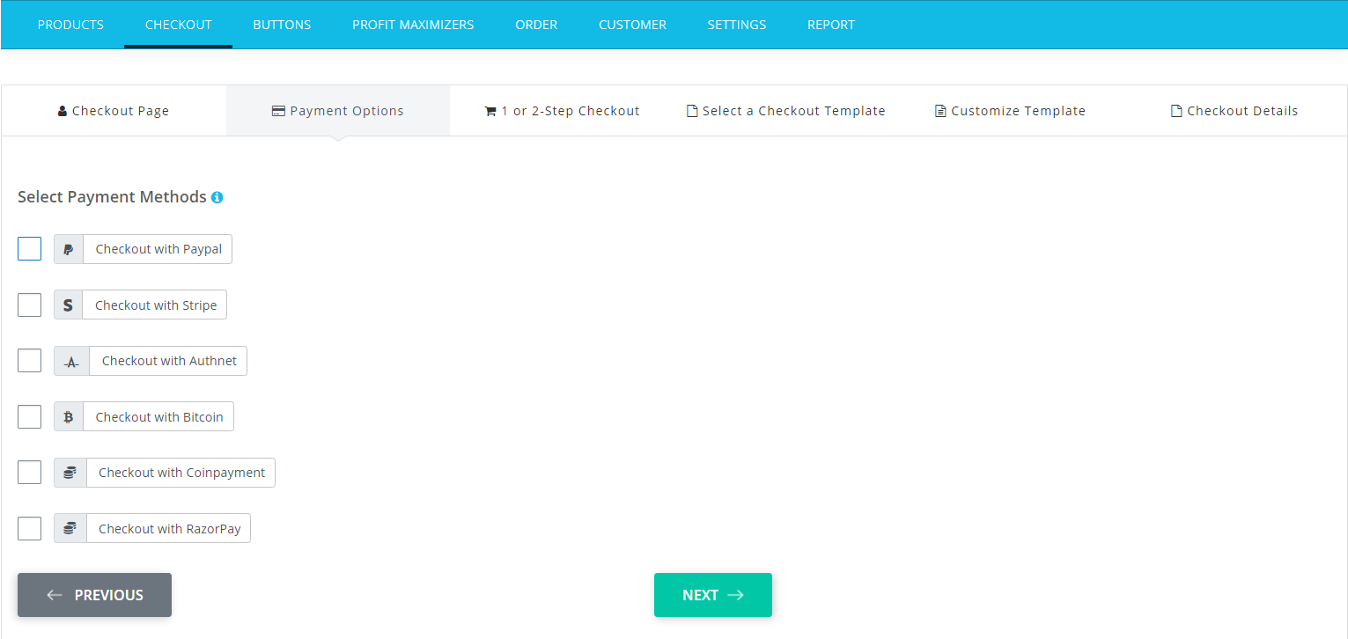
Task: Open the 1 or 2-Step Checkout tab
Action: click(562, 111)
